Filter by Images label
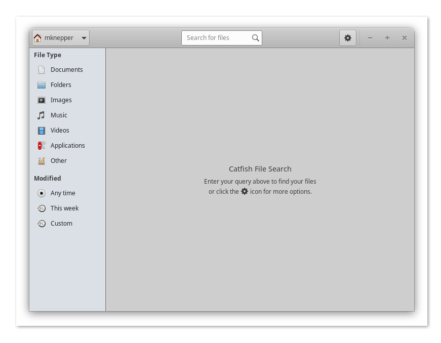 [61, 100]
